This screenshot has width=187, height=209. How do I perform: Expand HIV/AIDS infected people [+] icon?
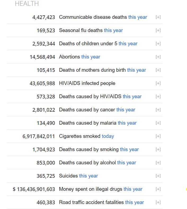pos(158,83)
